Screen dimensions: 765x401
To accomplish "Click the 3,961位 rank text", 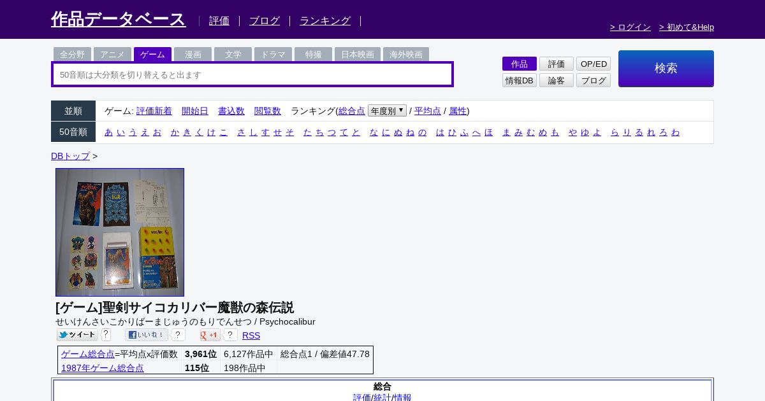I will pos(201,354).
